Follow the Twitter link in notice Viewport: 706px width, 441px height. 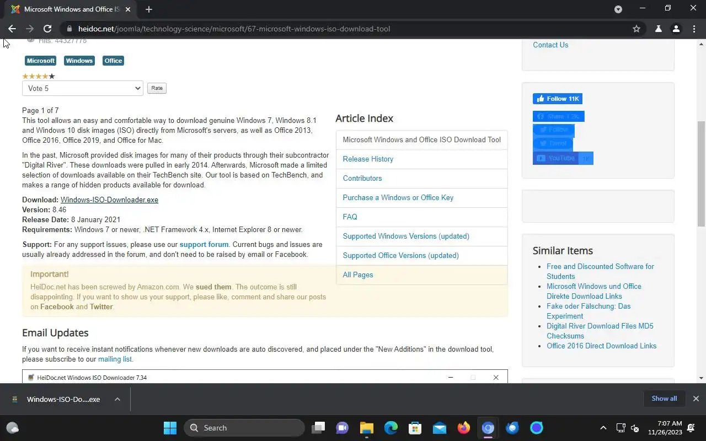pos(101,307)
